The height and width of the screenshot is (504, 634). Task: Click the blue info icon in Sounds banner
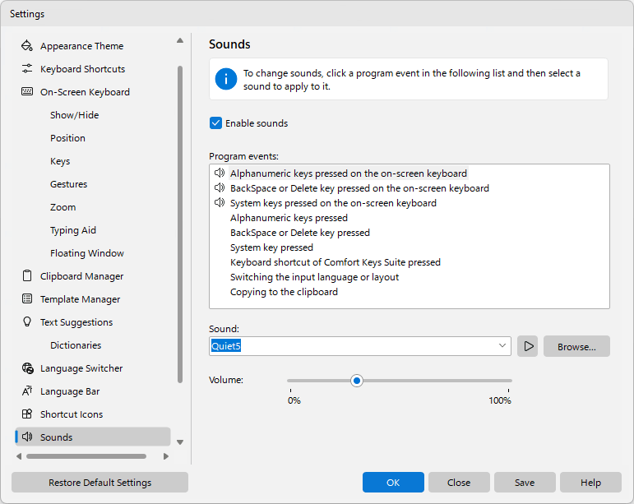pyautogui.click(x=225, y=79)
